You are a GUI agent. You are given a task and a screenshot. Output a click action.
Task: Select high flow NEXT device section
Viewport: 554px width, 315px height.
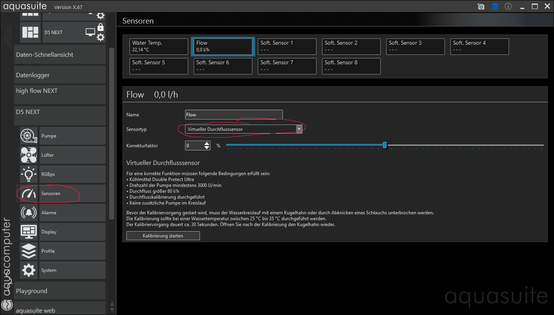point(60,94)
